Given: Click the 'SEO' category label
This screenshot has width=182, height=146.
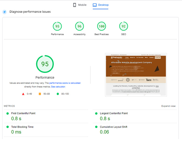Looking at the screenshot, I should (124, 34).
